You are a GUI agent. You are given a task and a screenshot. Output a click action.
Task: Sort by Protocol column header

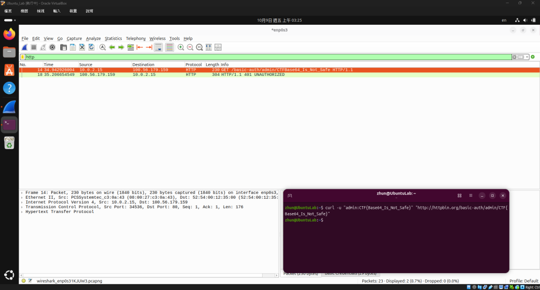pyautogui.click(x=194, y=65)
